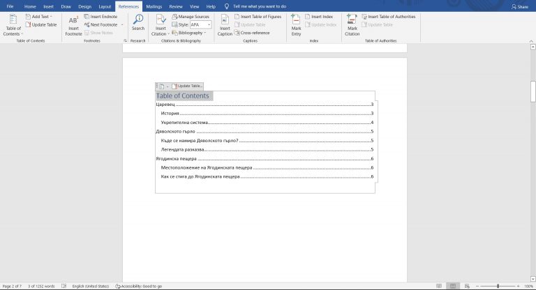Follow the История table of contents entry
The height and width of the screenshot is (290, 536).
point(267,114)
